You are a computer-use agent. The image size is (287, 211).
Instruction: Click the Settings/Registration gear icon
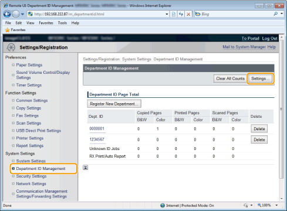pos(11,47)
